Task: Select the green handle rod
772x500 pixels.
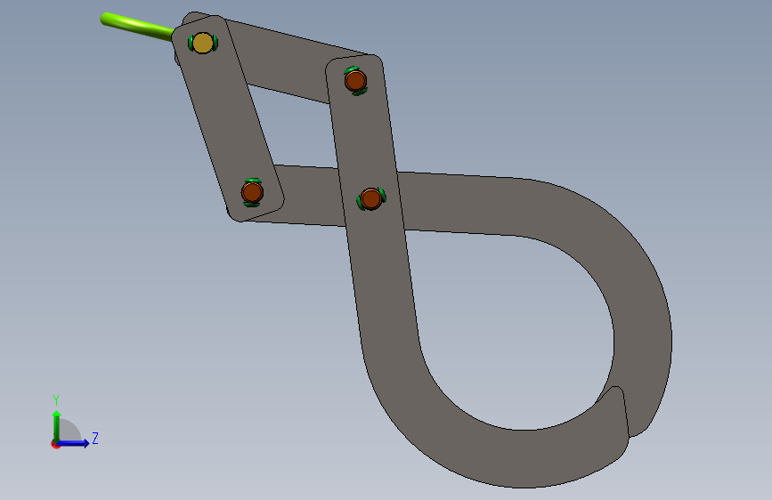Action: click(x=136, y=27)
